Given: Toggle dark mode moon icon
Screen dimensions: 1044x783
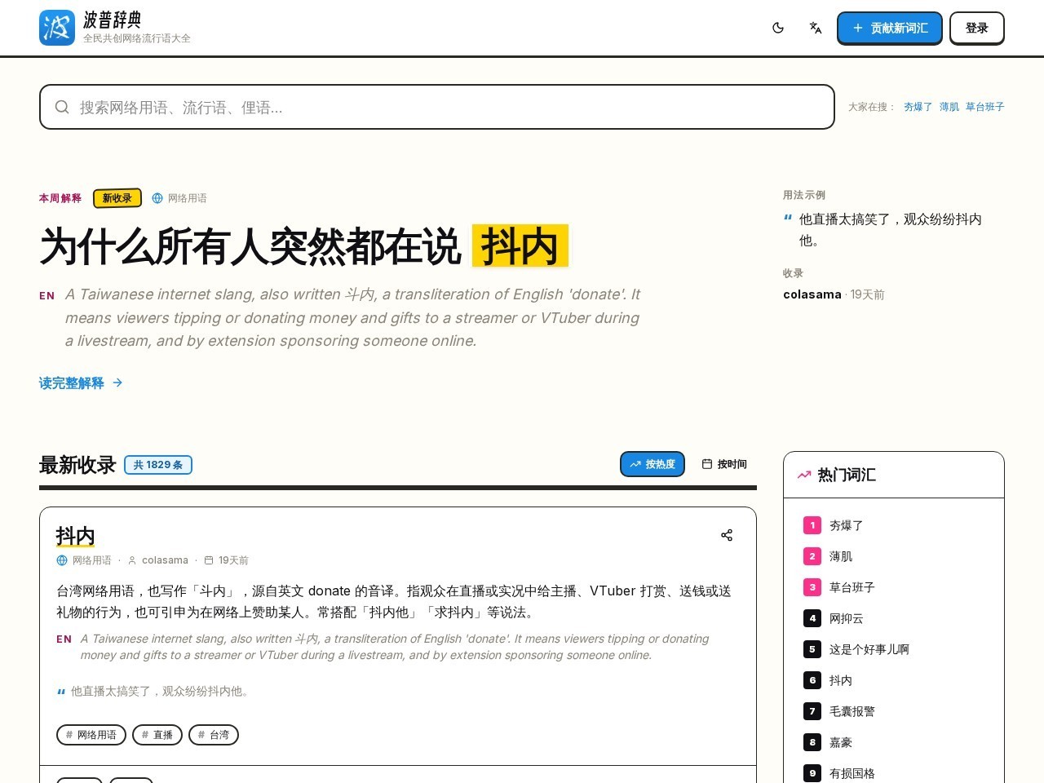Looking at the screenshot, I should pyautogui.click(x=778, y=28).
